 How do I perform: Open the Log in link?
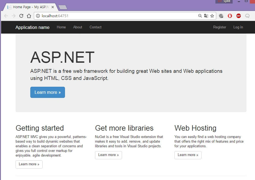238,27
